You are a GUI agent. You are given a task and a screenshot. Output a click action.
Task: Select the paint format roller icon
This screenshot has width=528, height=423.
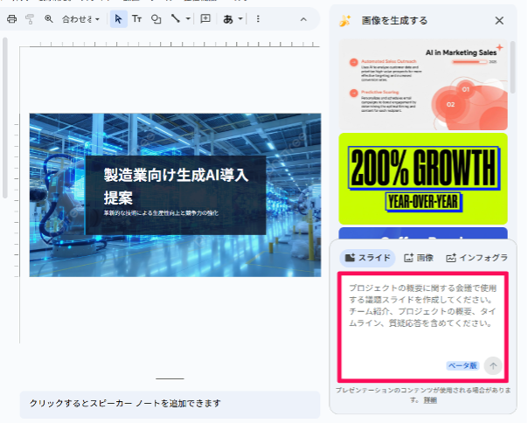[x=30, y=19]
